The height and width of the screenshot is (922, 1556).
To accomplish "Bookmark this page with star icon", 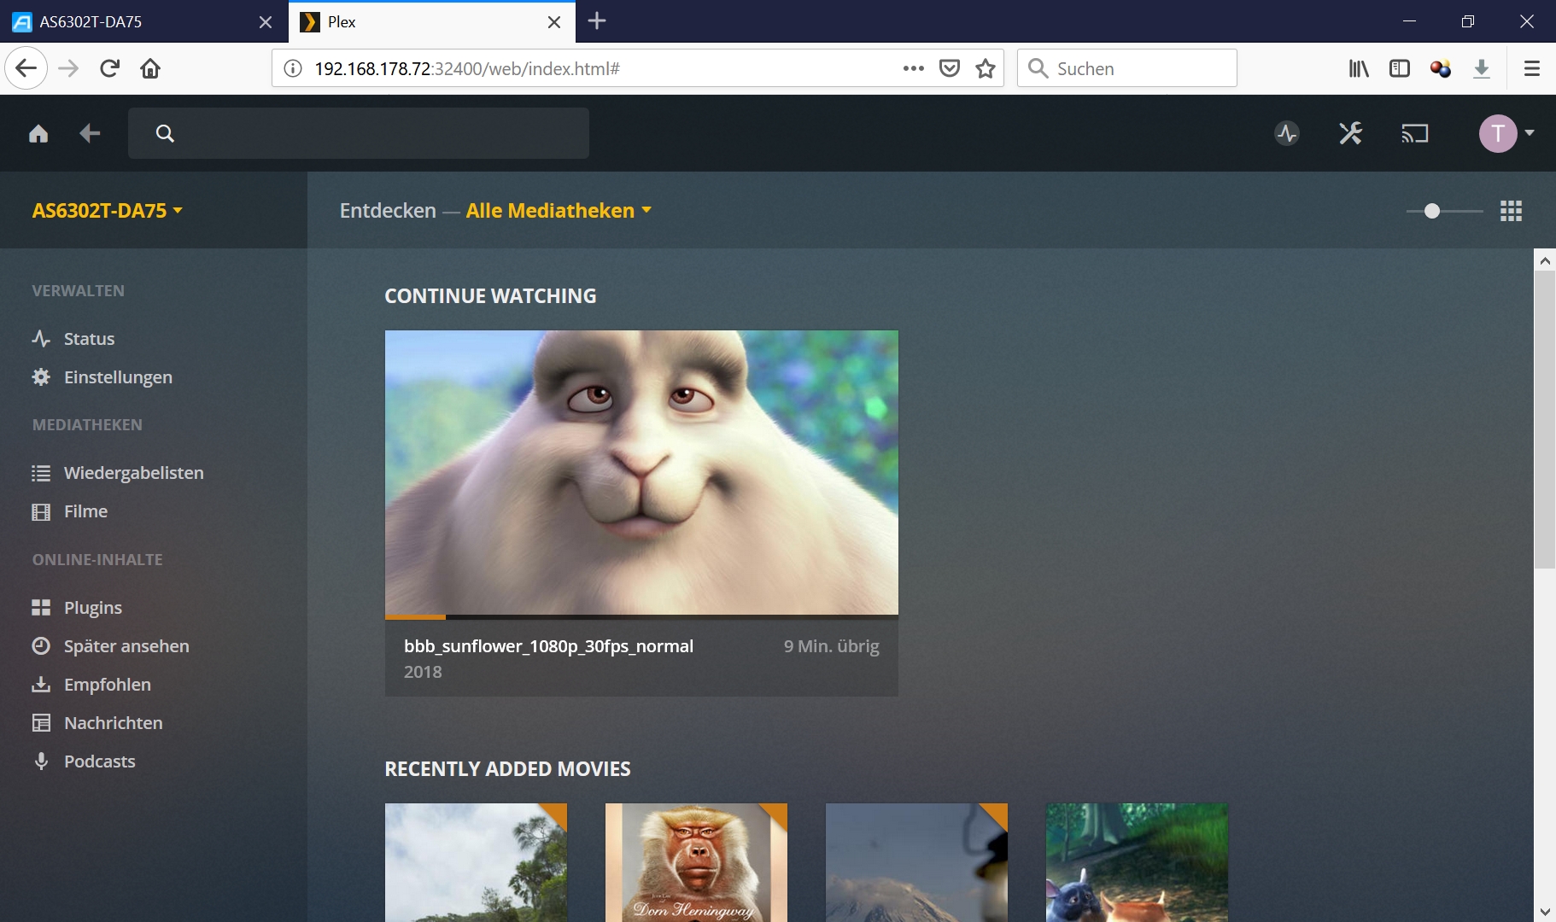I will pos(986,68).
